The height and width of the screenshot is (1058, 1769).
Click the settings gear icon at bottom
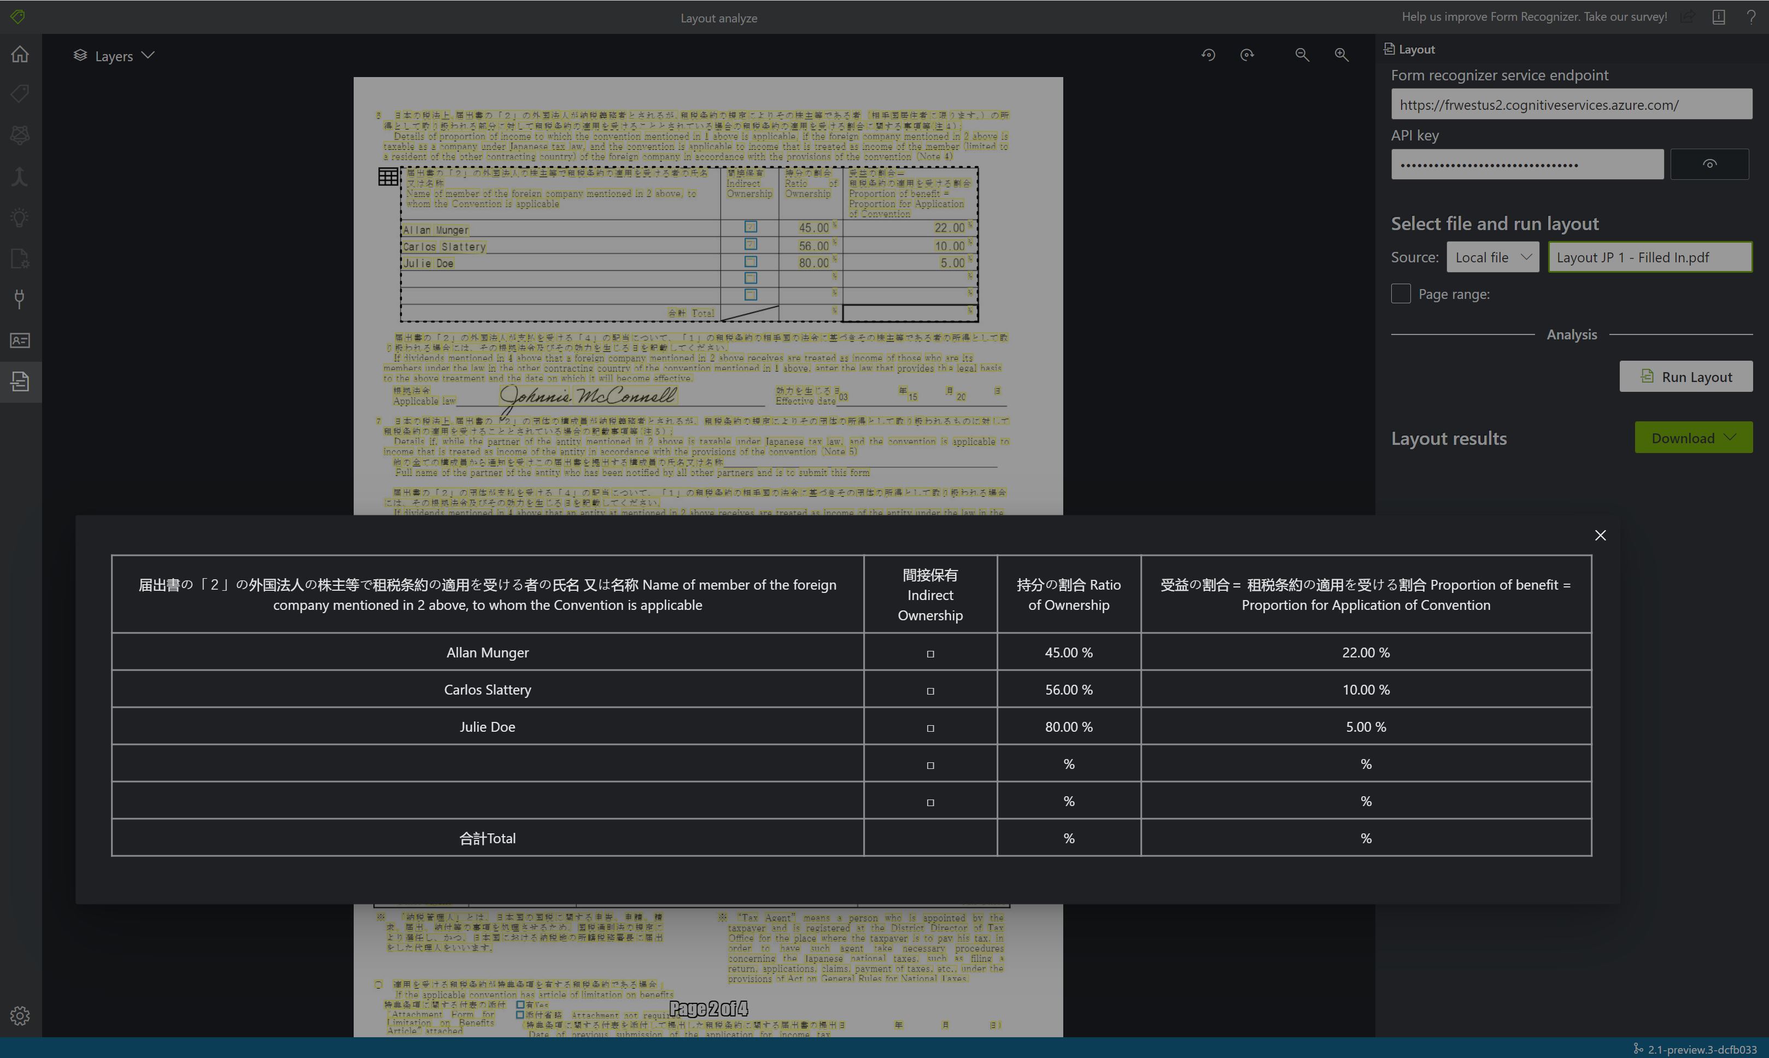pyautogui.click(x=19, y=1016)
